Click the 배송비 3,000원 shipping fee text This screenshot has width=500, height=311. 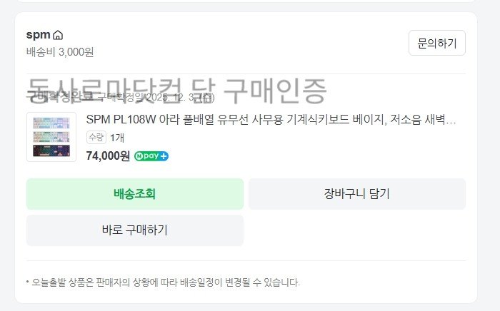pyautogui.click(x=60, y=51)
